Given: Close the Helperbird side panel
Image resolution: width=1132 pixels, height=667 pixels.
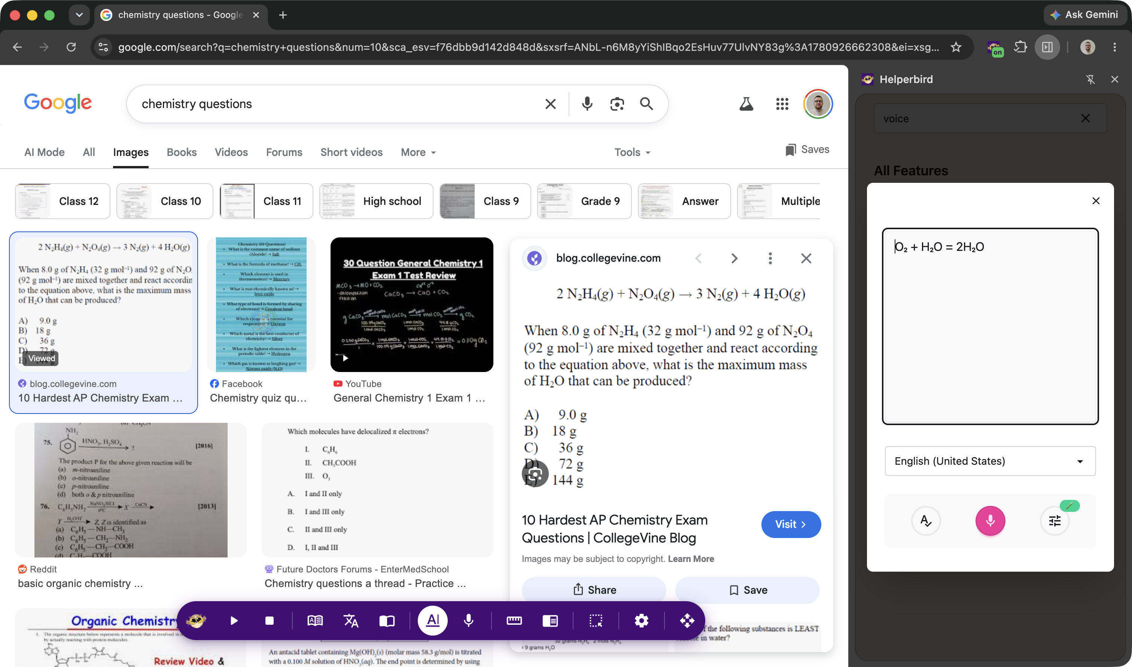Looking at the screenshot, I should tap(1114, 80).
